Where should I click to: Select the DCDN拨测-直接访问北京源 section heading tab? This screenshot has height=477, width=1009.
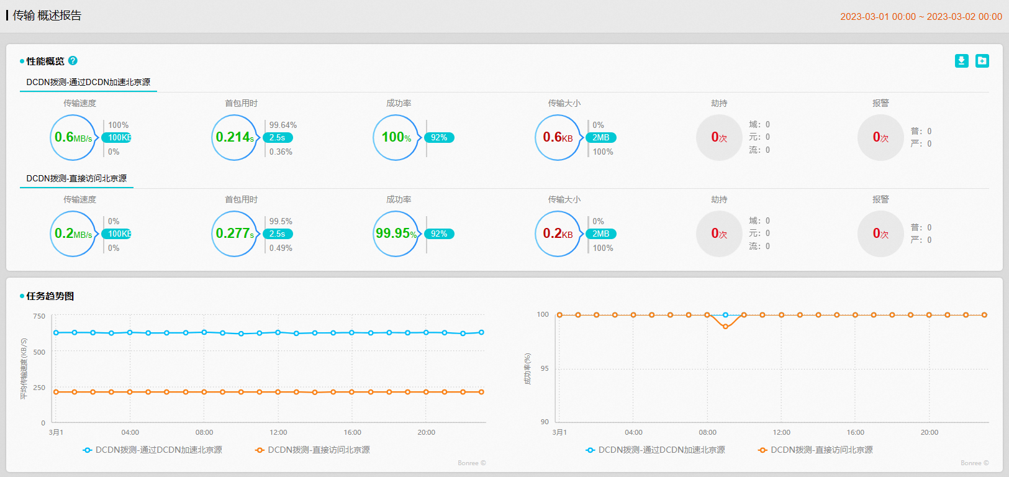coord(76,178)
